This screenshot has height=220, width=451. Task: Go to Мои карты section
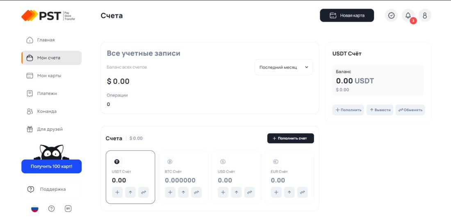[x=49, y=76]
